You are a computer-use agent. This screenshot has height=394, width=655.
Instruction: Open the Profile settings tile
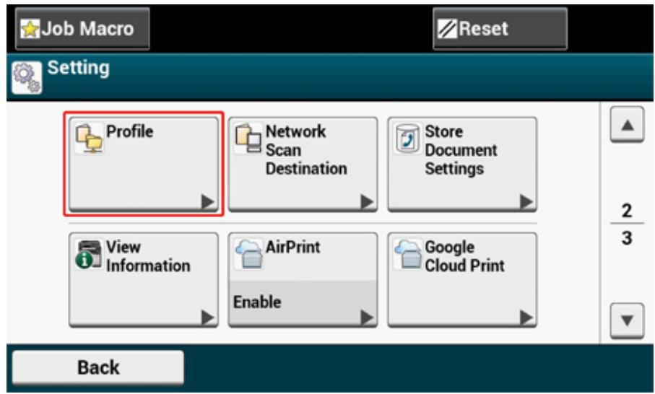point(144,164)
